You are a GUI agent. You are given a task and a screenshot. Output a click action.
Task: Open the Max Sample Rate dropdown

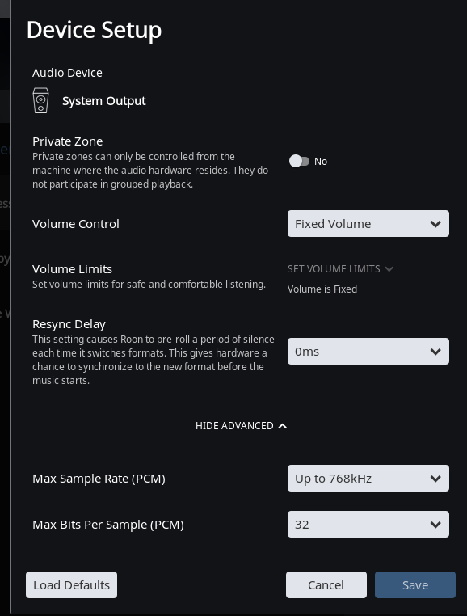click(x=368, y=479)
